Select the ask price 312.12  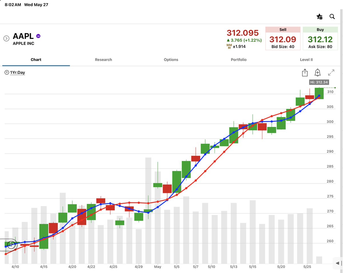pos(320,39)
